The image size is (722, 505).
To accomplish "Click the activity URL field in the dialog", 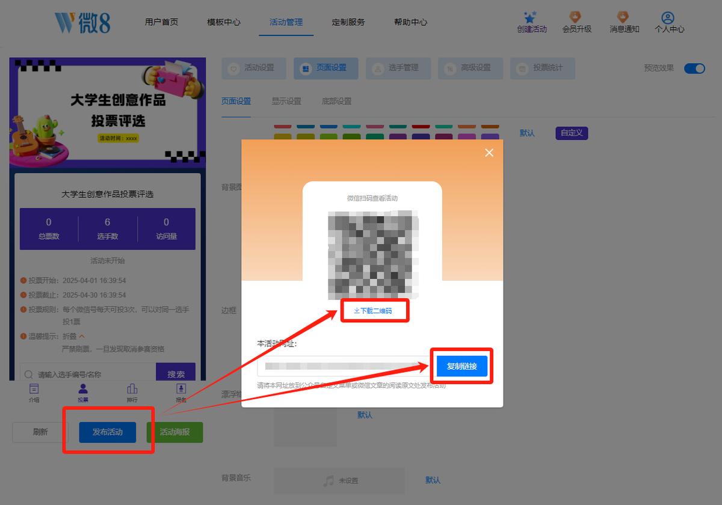I will (x=345, y=366).
